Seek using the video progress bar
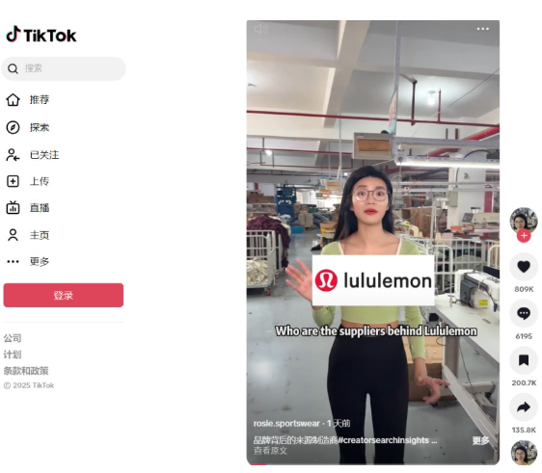The height and width of the screenshot is (473, 542). 373,464
